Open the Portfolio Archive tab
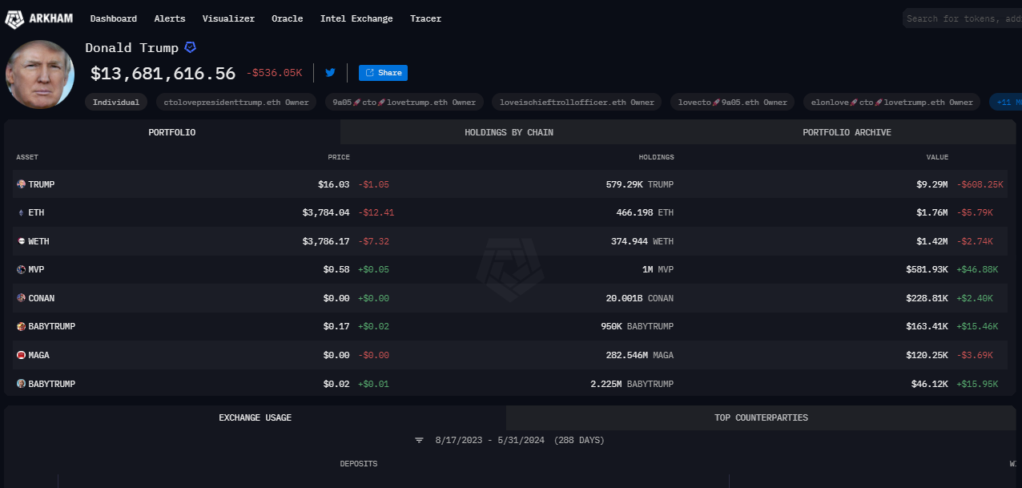The width and height of the screenshot is (1022, 488). (847, 132)
